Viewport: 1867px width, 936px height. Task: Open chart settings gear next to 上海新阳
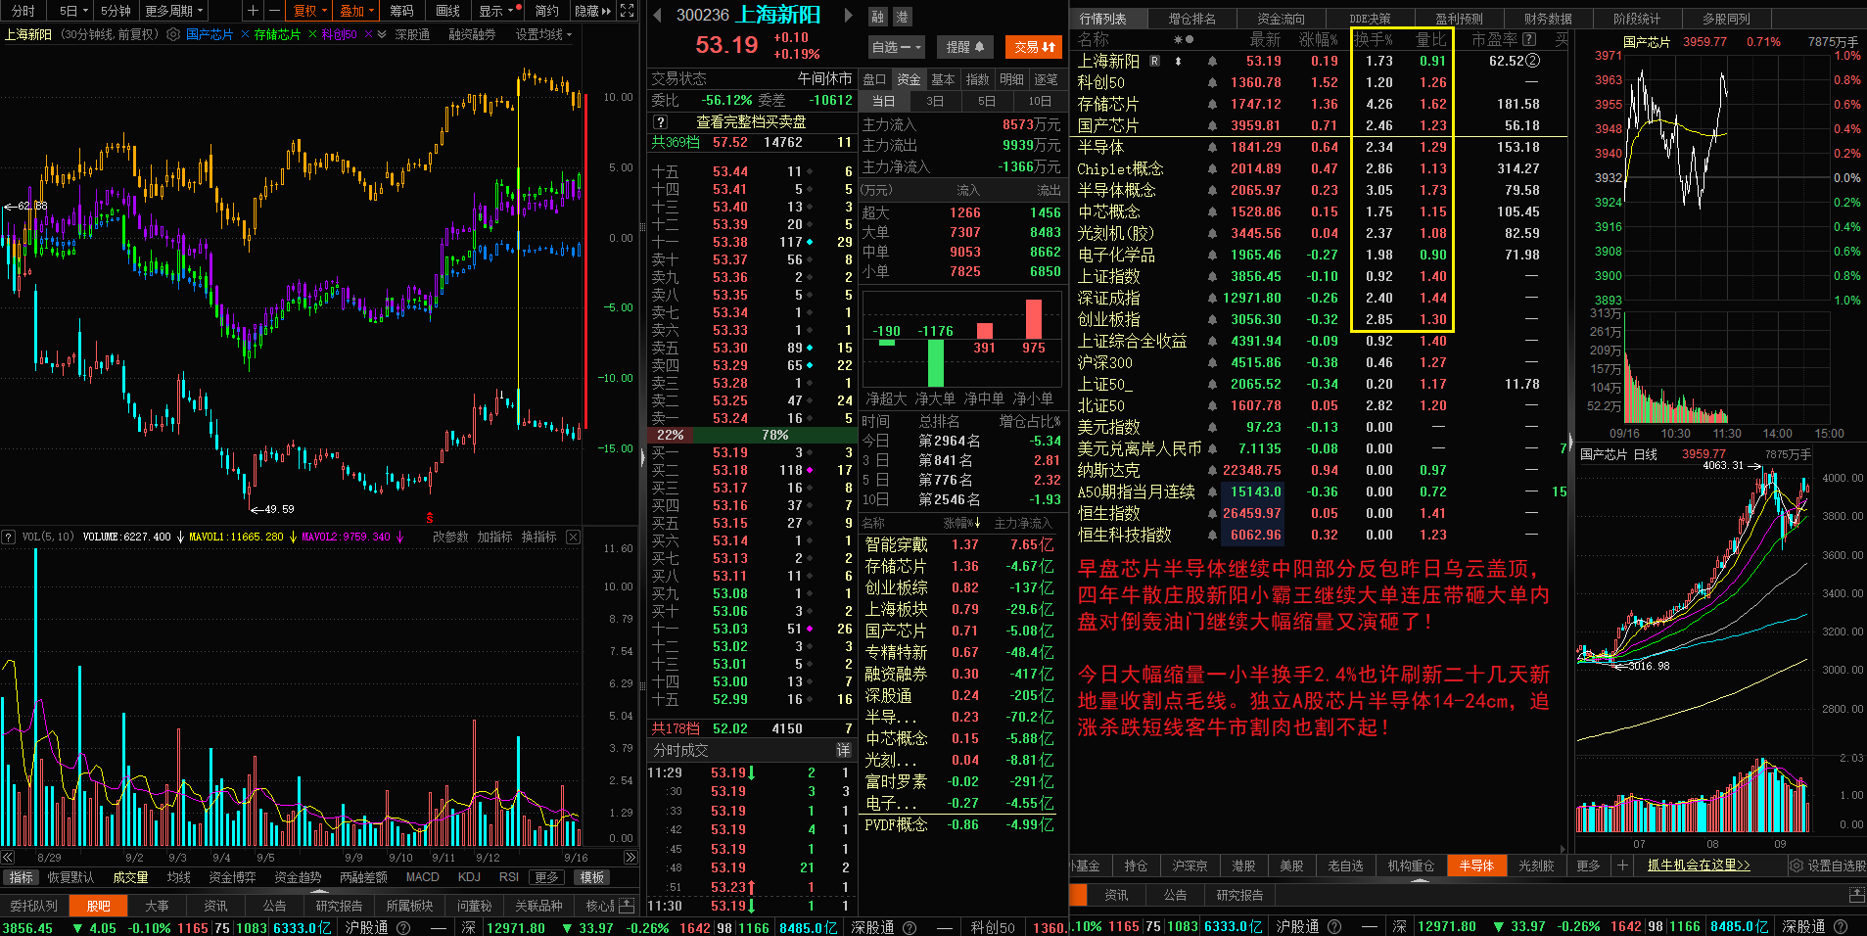click(x=173, y=34)
